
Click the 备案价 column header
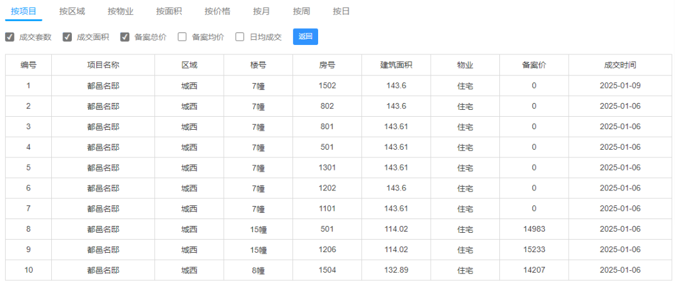[x=534, y=66]
